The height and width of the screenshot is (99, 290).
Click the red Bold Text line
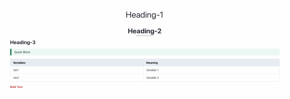coord(16,87)
